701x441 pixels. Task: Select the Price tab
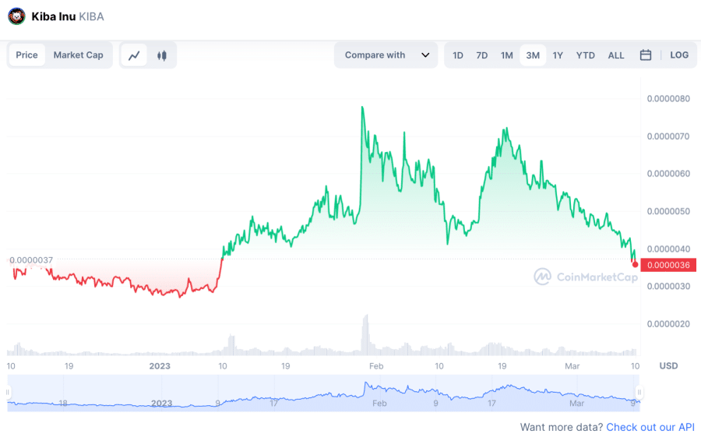point(26,55)
